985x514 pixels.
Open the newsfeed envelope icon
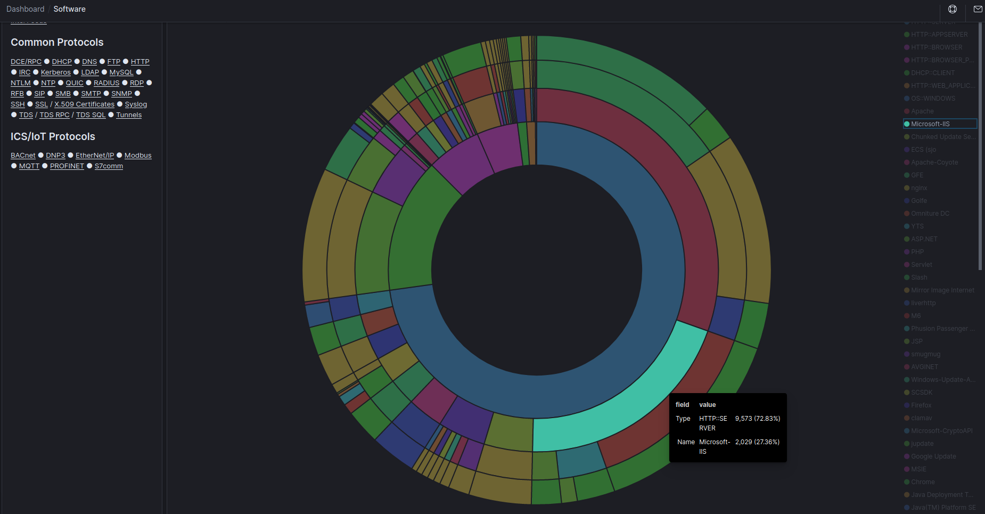click(978, 9)
